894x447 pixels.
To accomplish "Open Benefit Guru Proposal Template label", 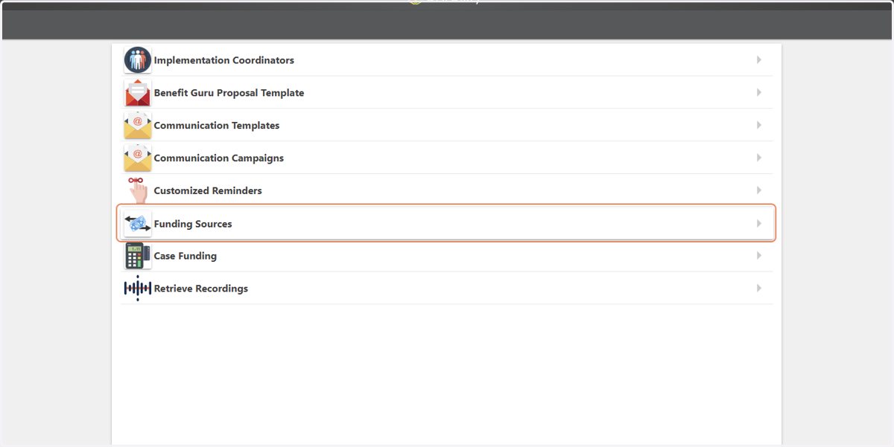I will (x=229, y=93).
